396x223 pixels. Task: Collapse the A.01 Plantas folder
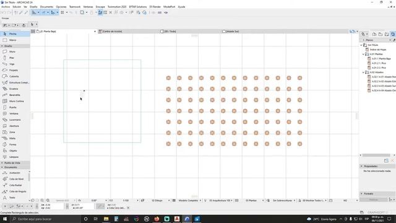coord(363,54)
